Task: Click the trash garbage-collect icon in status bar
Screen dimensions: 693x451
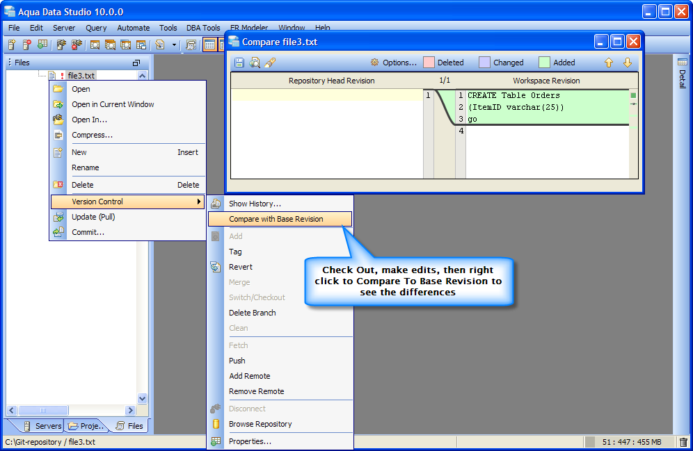Action: (x=683, y=442)
